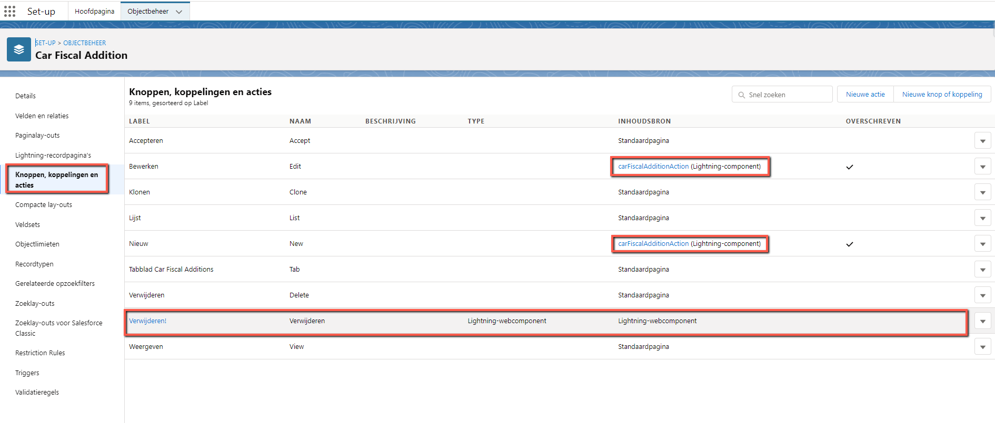The image size is (995, 423).
Task: Open the Objectbeheer tab dropdown chevron
Action: [179, 12]
